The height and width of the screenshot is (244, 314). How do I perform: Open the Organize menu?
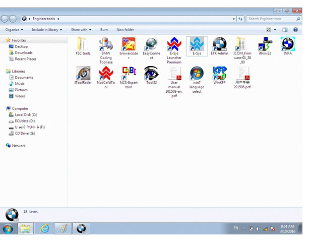pos(14,30)
